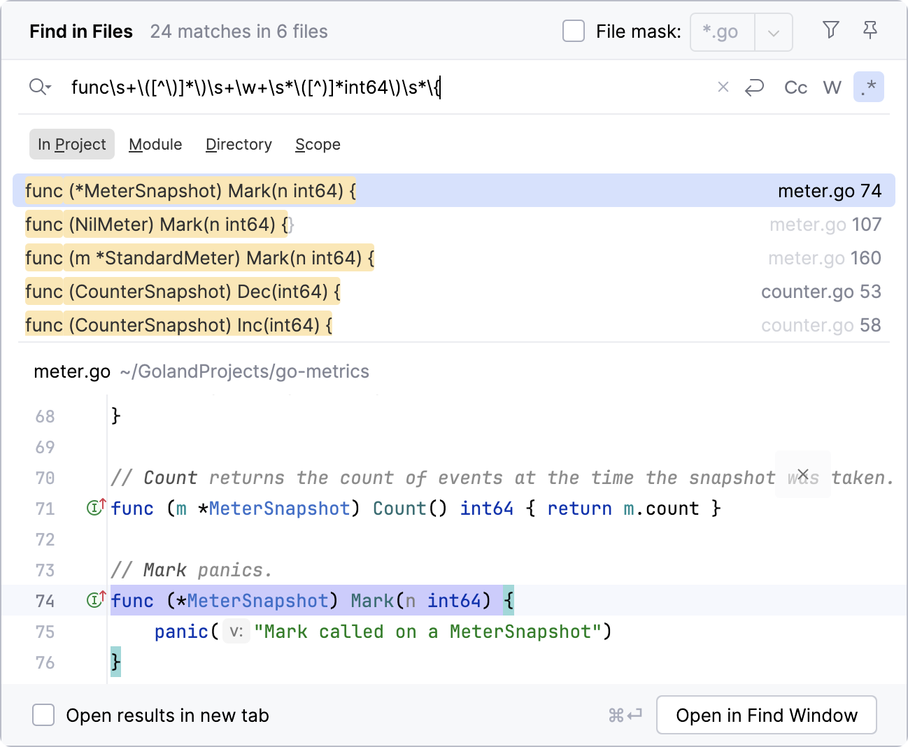908x747 pixels.
Task: Select the Module search scope
Action: tap(155, 144)
